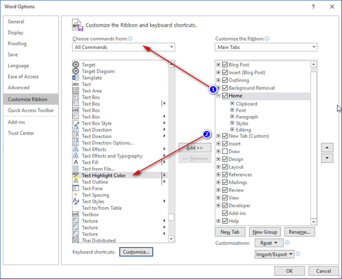The width and height of the screenshot is (342, 279).
Task: Click the Template command icon
Action: click(x=76, y=78)
